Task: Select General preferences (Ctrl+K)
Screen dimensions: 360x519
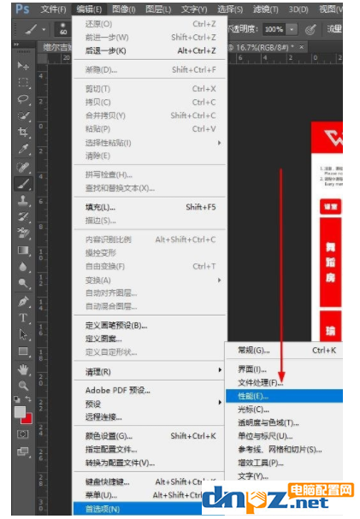Action: (284, 351)
